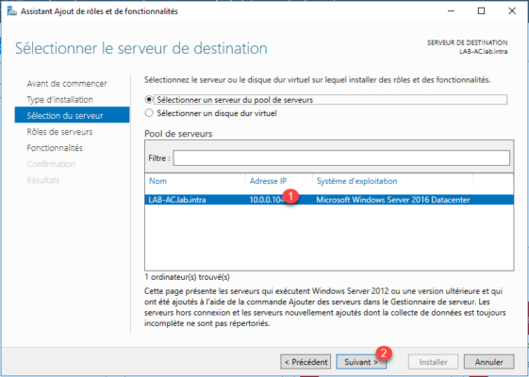This screenshot has height=377, width=529.
Task: Choose 'Sélectionner un disque dur virtuel' radio button
Action: [x=149, y=113]
